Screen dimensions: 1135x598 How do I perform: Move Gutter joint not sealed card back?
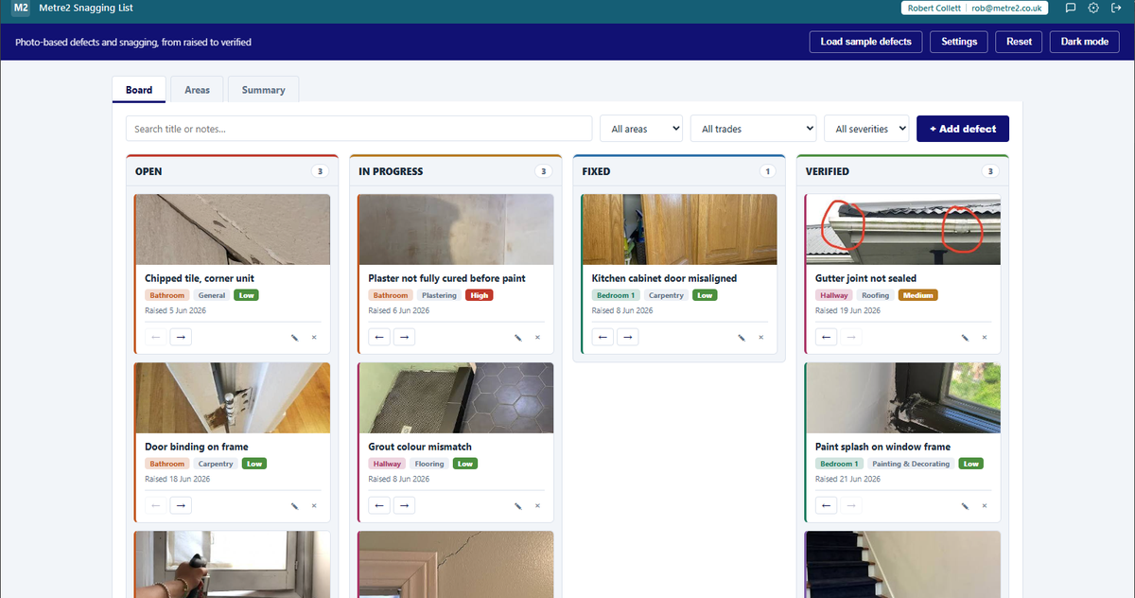coord(826,337)
